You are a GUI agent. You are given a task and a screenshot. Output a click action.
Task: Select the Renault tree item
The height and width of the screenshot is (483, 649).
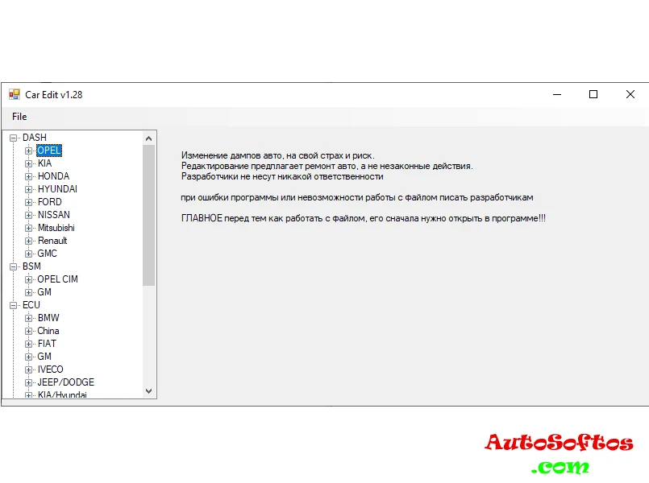(52, 241)
